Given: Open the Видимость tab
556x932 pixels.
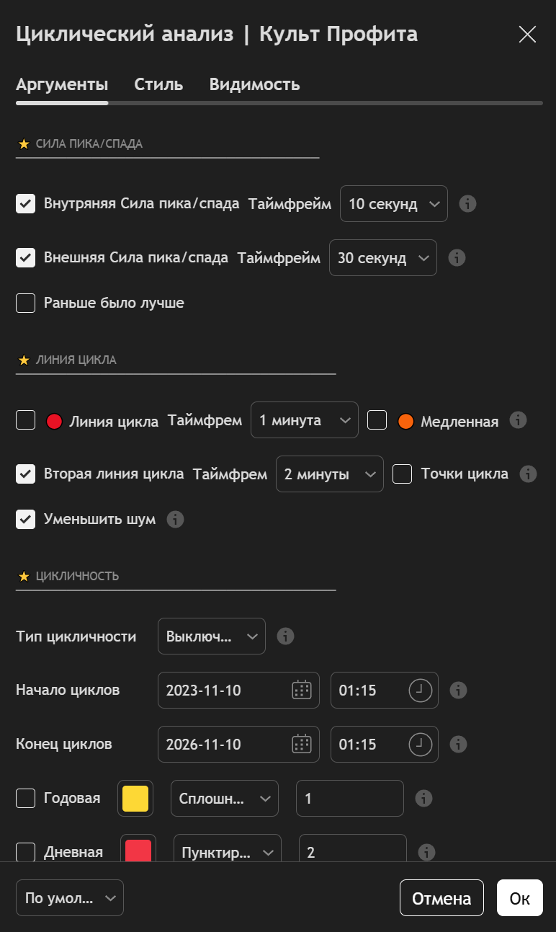Looking at the screenshot, I should pos(254,84).
